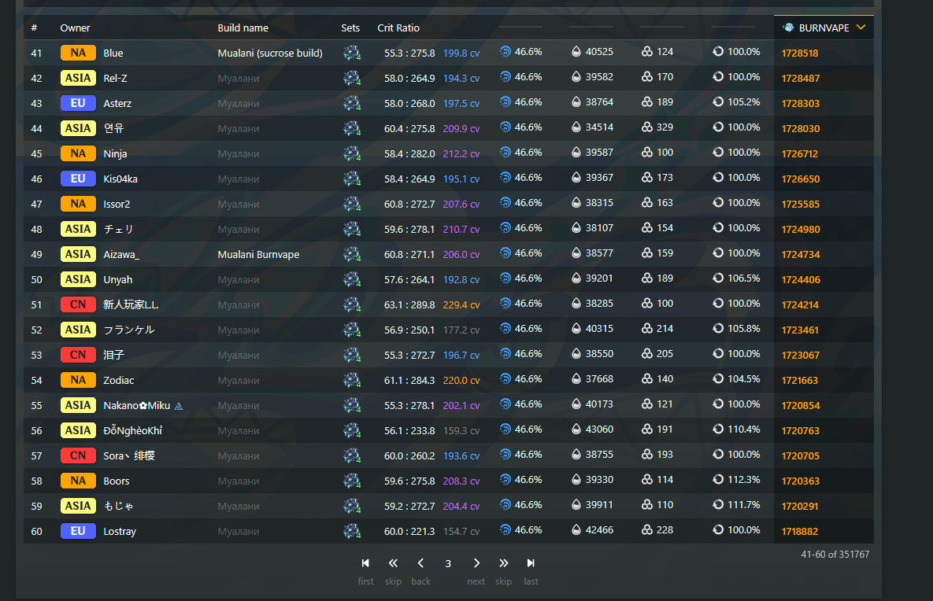This screenshot has width=933, height=601.
Task: Click damage value 1724214
Action: coord(800,305)
